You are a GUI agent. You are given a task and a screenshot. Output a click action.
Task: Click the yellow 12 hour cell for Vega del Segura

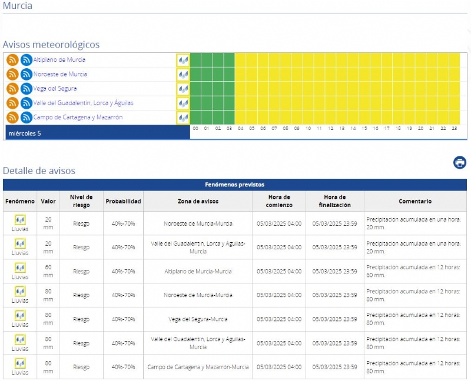pyautogui.click(x=330, y=89)
